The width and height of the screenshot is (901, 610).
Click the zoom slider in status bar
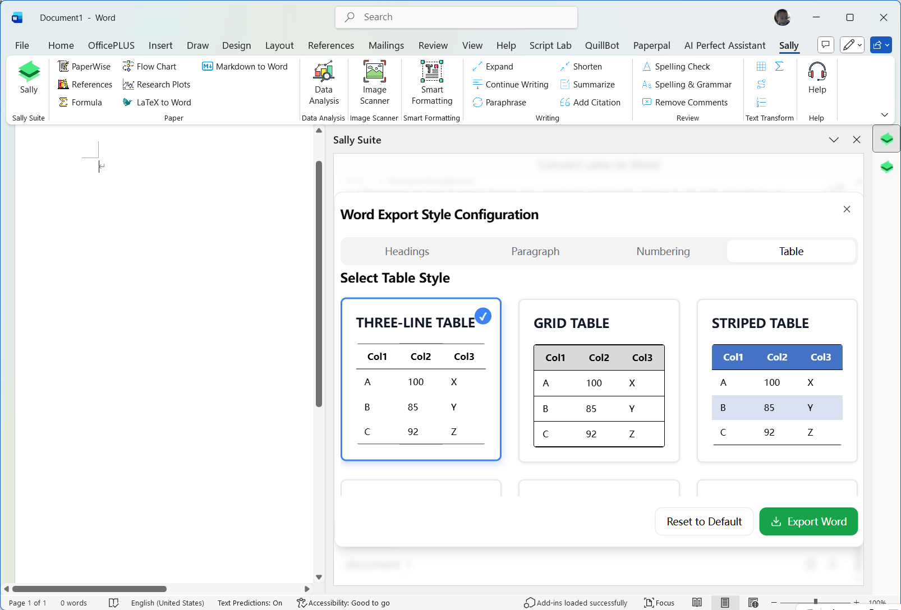click(815, 602)
